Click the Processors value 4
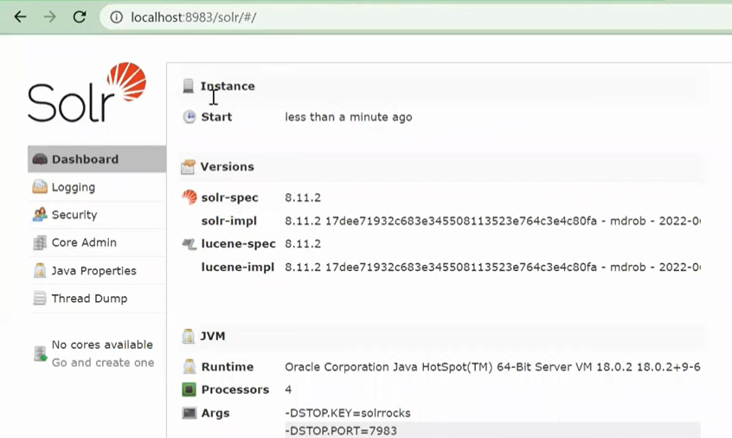 pyautogui.click(x=288, y=390)
